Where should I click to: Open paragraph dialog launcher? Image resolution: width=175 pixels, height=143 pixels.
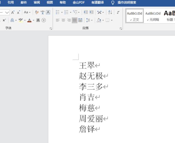[x=121, y=29]
